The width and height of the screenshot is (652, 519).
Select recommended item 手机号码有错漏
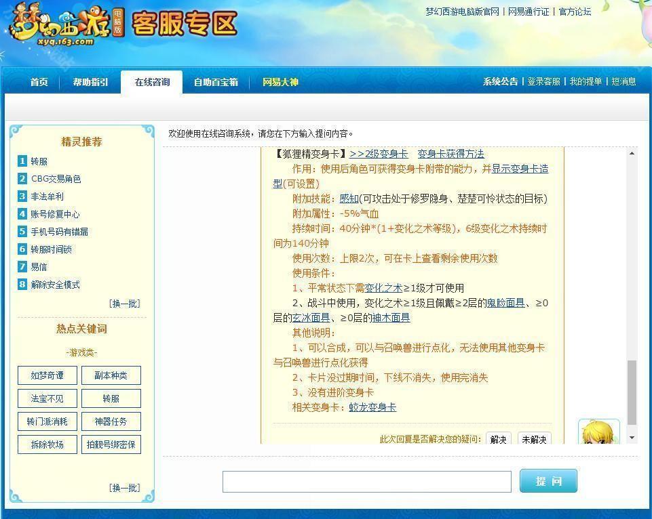point(60,232)
